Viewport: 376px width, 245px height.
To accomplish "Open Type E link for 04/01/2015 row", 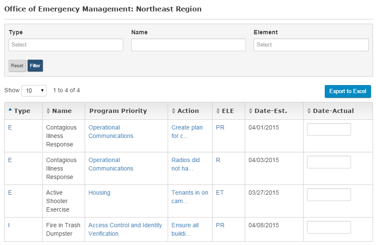I will click(x=10, y=127).
